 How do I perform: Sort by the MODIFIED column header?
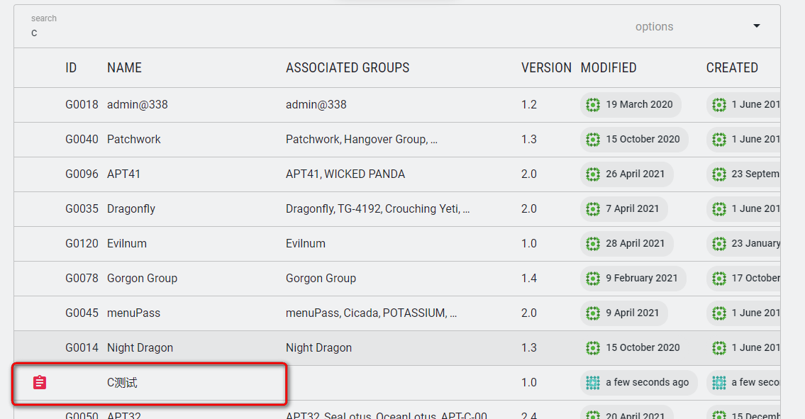(x=609, y=67)
